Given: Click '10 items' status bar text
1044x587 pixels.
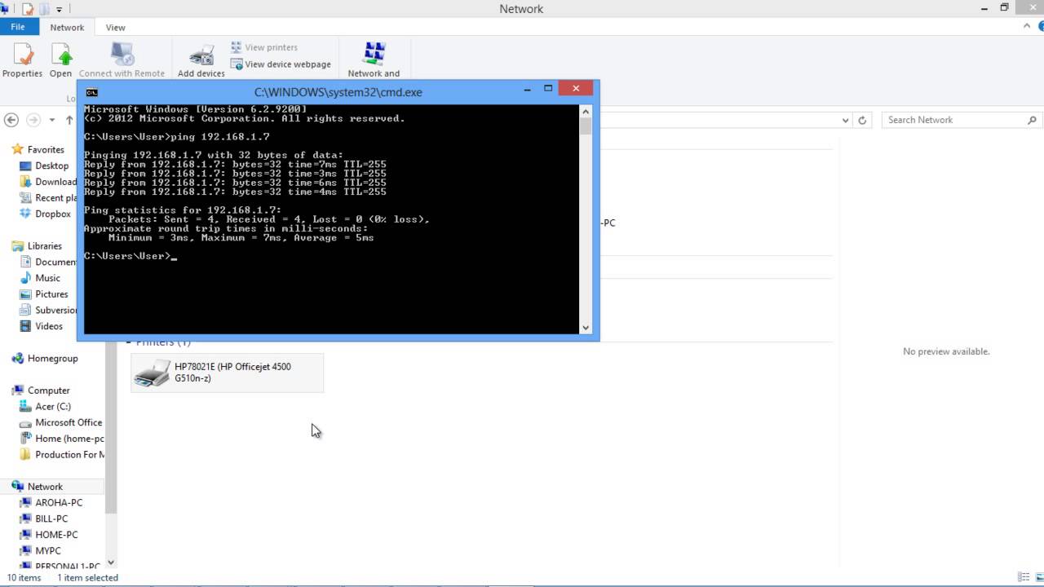Looking at the screenshot, I should (x=24, y=577).
